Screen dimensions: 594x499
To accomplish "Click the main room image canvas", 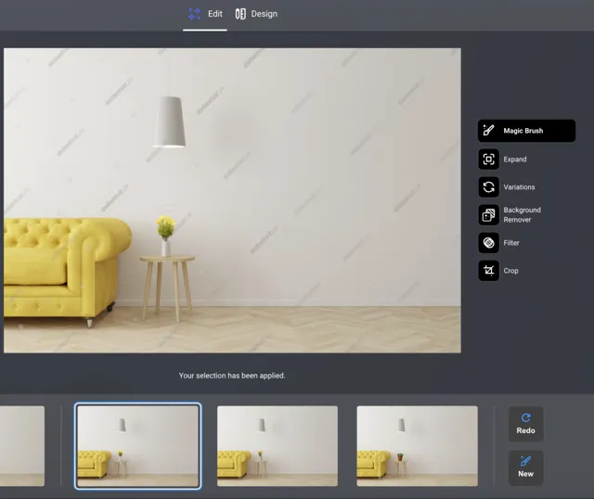I will [x=232, y=200].
